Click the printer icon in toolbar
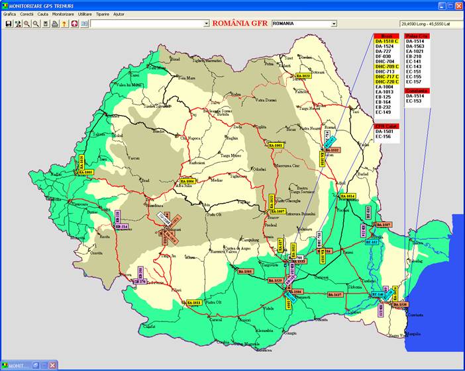This screenshot has height=371, width=465. click(55, 23)
